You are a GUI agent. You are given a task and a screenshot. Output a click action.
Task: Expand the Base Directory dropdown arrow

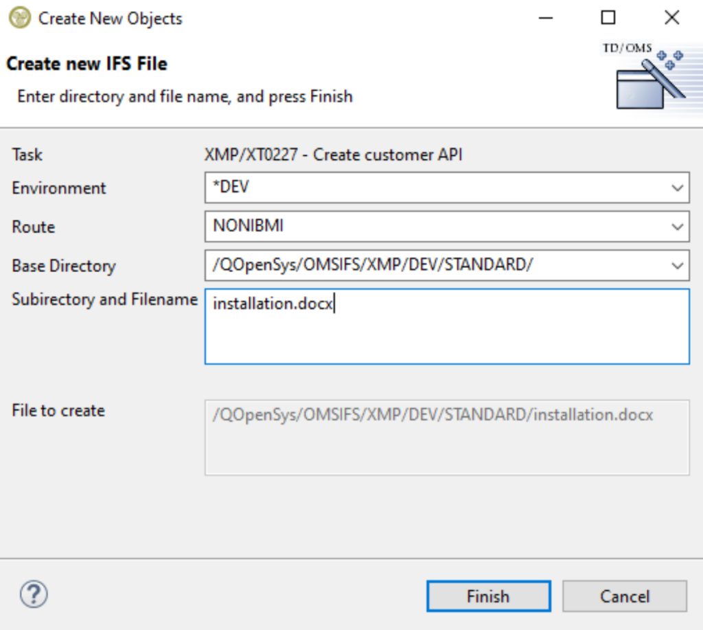click(678, 266)
